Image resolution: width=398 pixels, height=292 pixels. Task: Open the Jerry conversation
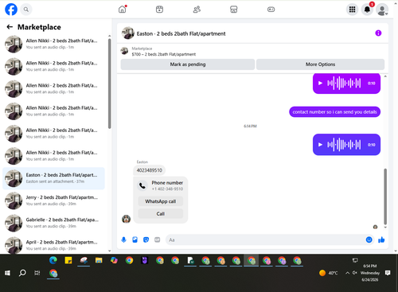point(53,201)
